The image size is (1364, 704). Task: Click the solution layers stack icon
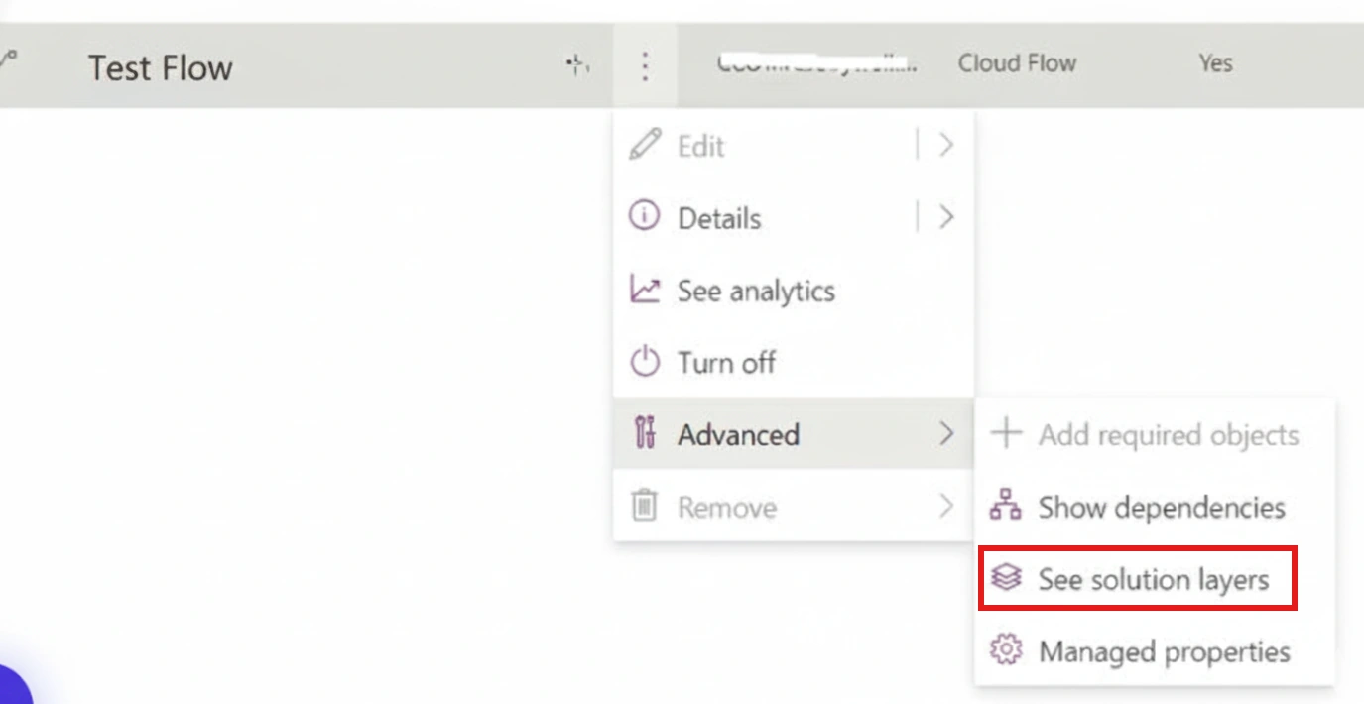pos(1006,578)
